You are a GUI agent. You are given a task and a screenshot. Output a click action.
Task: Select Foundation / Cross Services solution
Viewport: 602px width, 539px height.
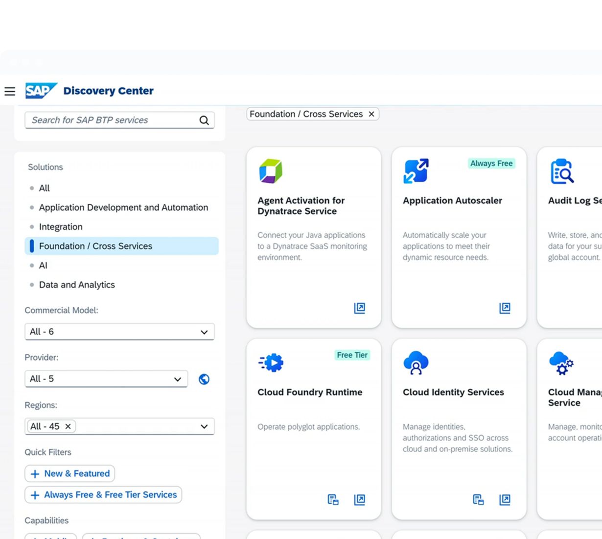(x=121, y=246)
